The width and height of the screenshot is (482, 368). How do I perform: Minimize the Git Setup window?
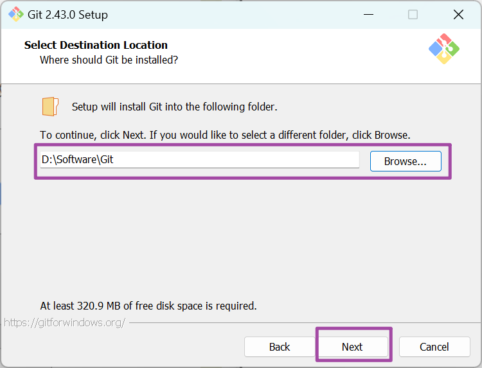(368, 14)
